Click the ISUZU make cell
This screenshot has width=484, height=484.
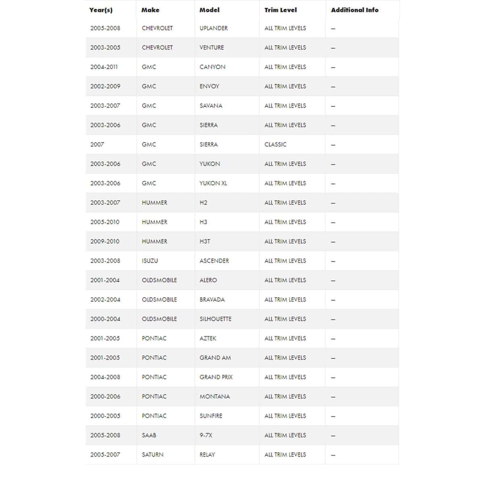tap(150, 261)
